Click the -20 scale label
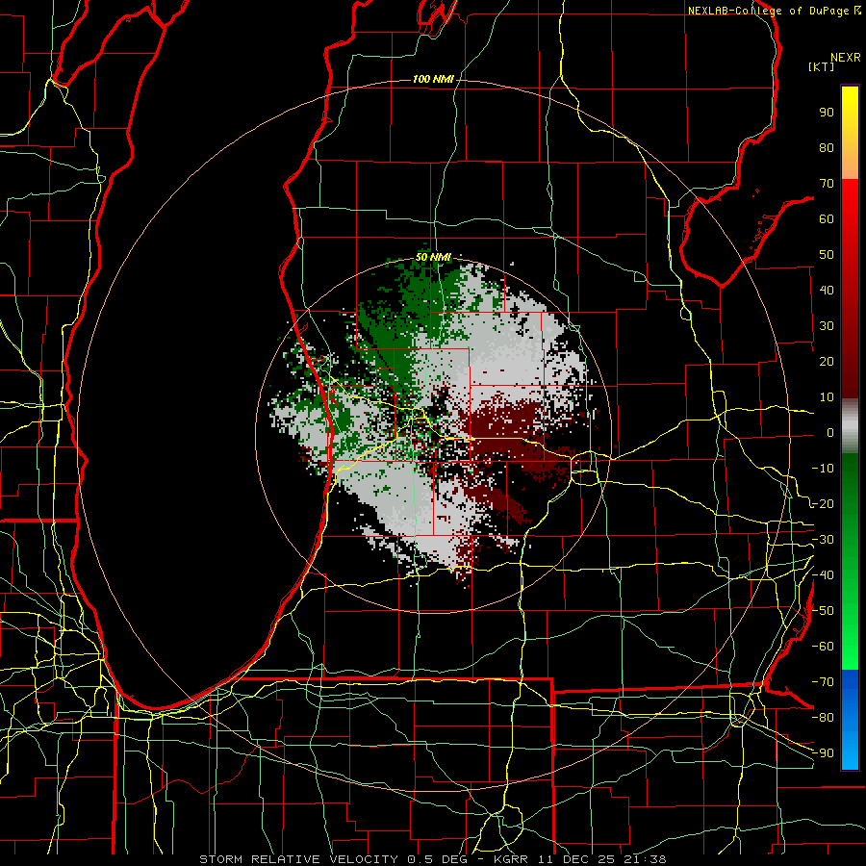This screenshot has width=866, height=866. 823,504
